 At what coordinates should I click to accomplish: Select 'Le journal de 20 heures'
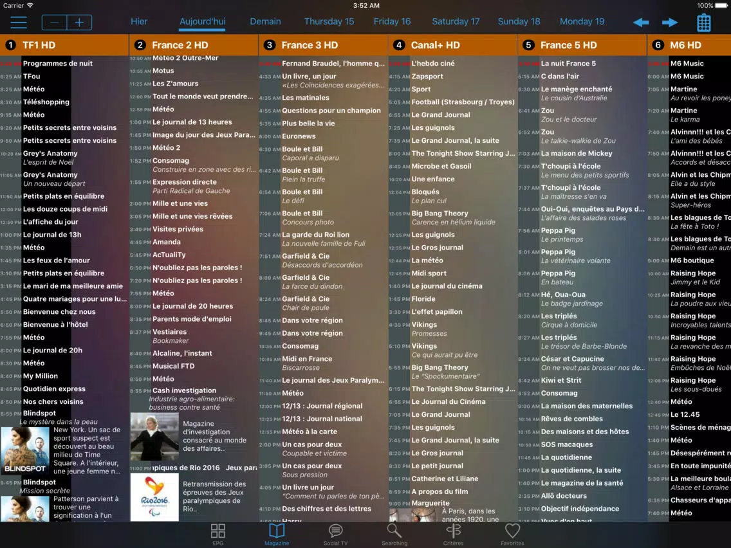coord(192,306)
